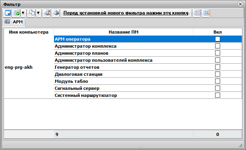The image size is (246, 150).
Task: Click the Название ПМ column header
Action: click(x=124, y=32)
